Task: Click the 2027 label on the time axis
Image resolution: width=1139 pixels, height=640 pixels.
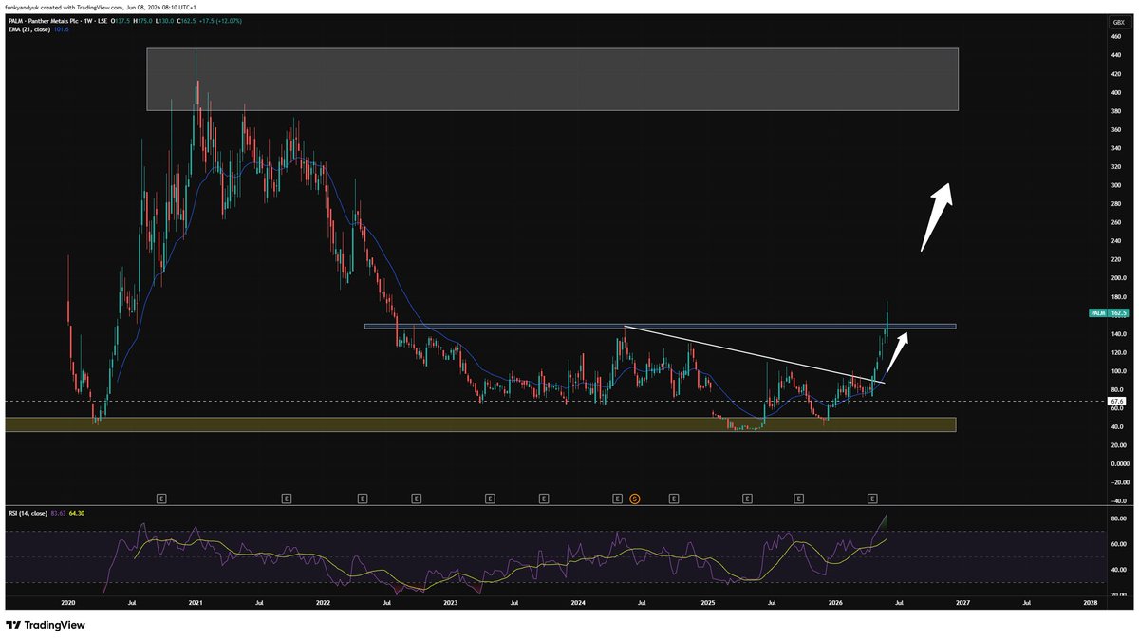Action: (x=962, y=602)
